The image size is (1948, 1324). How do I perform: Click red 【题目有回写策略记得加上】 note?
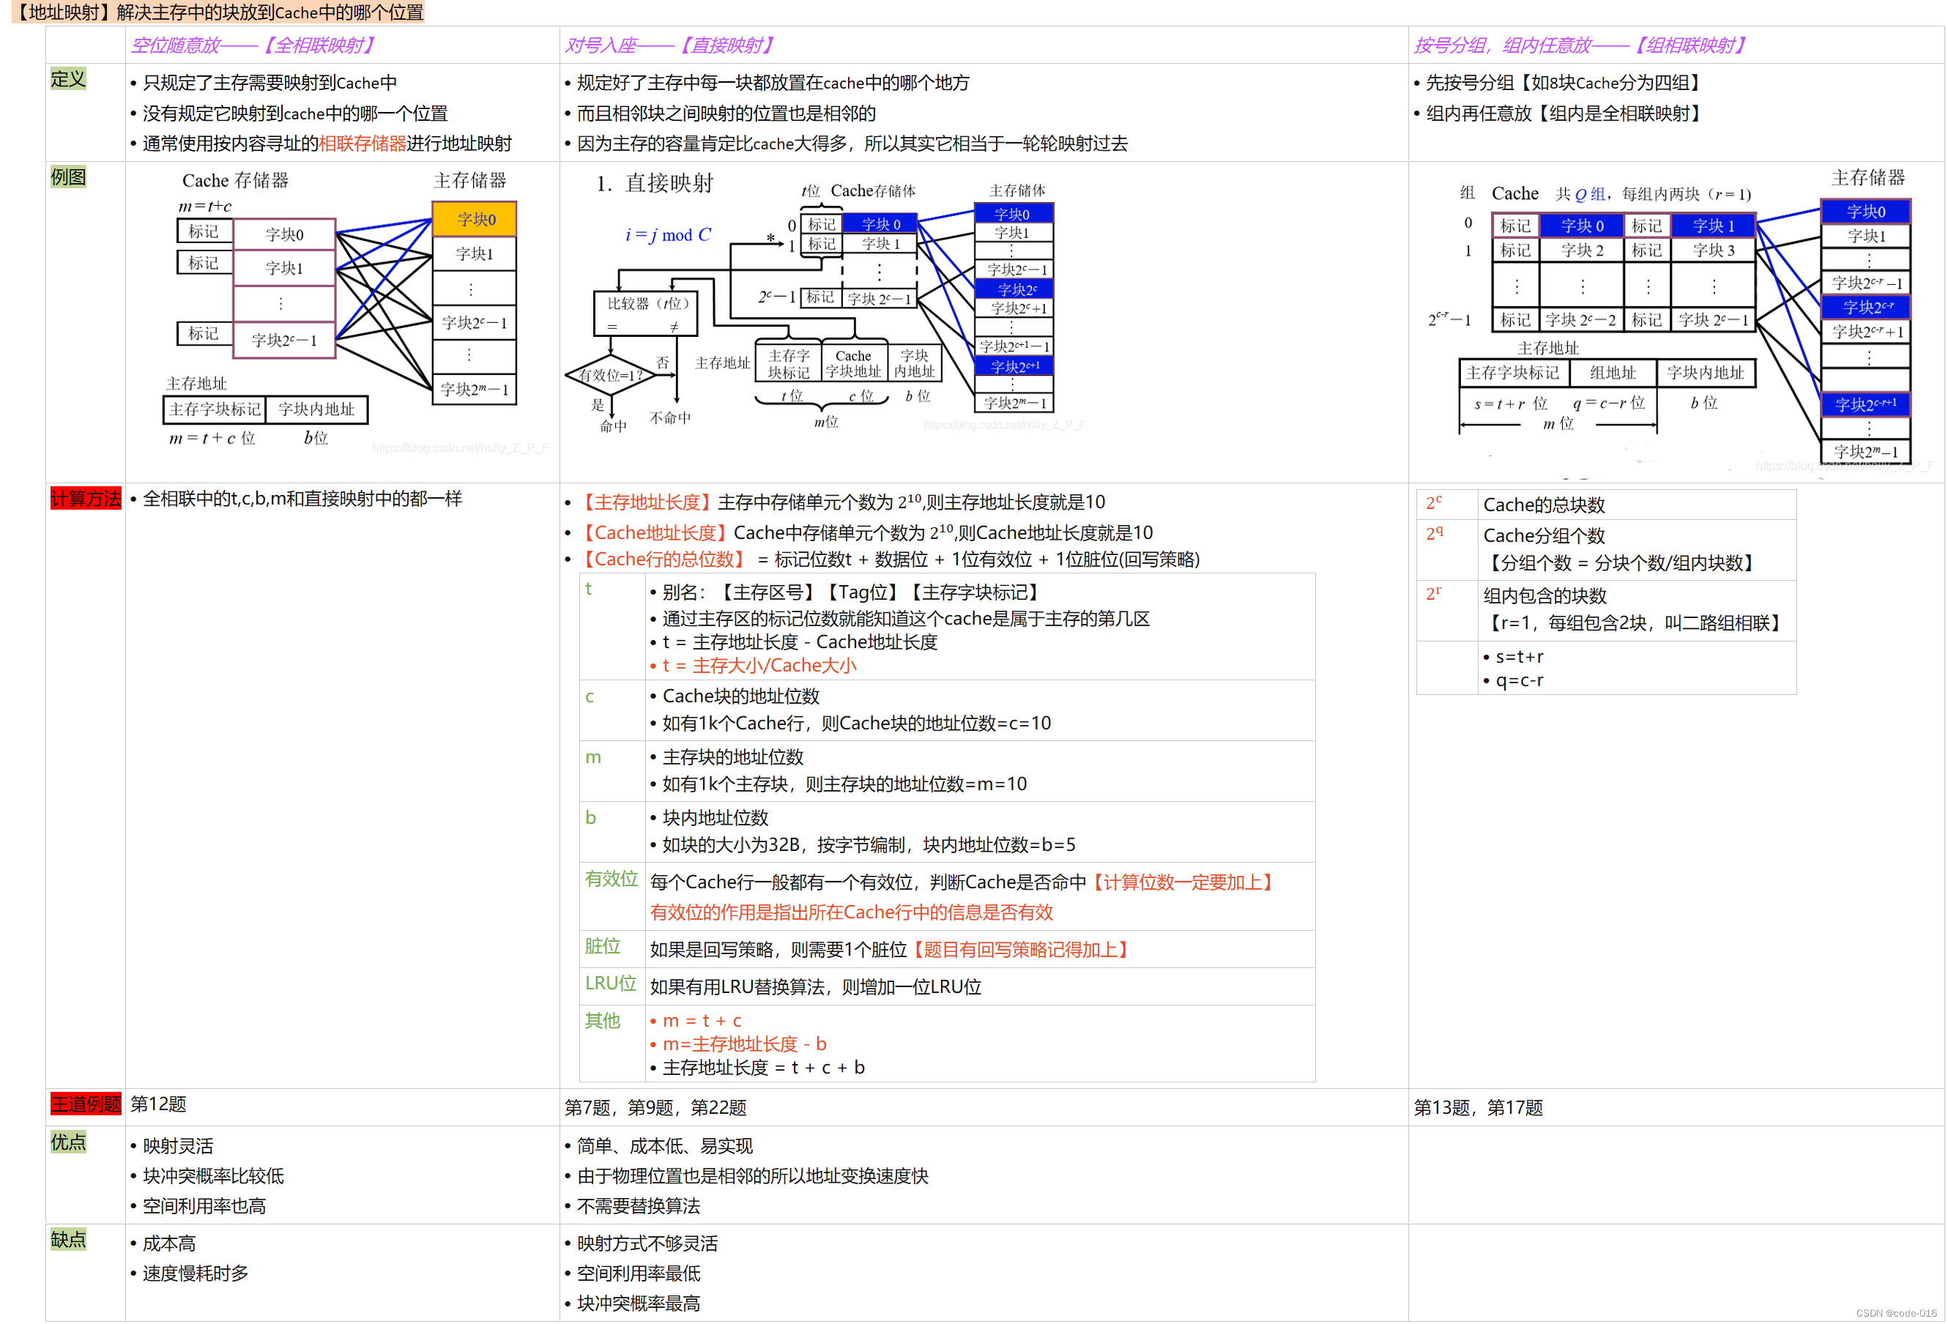pos(1020,949)
